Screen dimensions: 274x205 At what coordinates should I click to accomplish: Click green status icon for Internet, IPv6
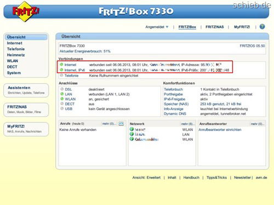[61, 70]
